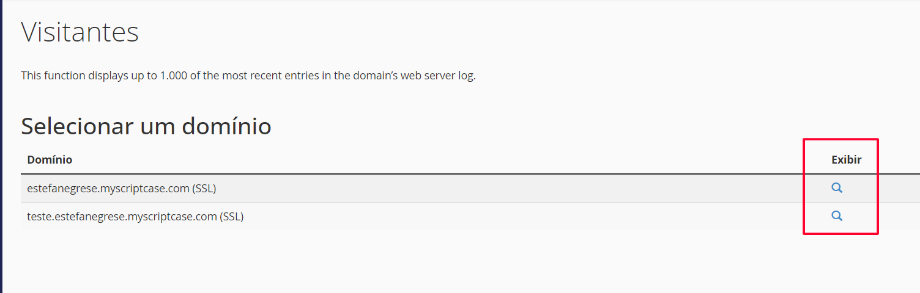The width and height of the screenshot is (920, 293).
Task: Click the dark sidebar strip at left edge
Action: point(1,146)
